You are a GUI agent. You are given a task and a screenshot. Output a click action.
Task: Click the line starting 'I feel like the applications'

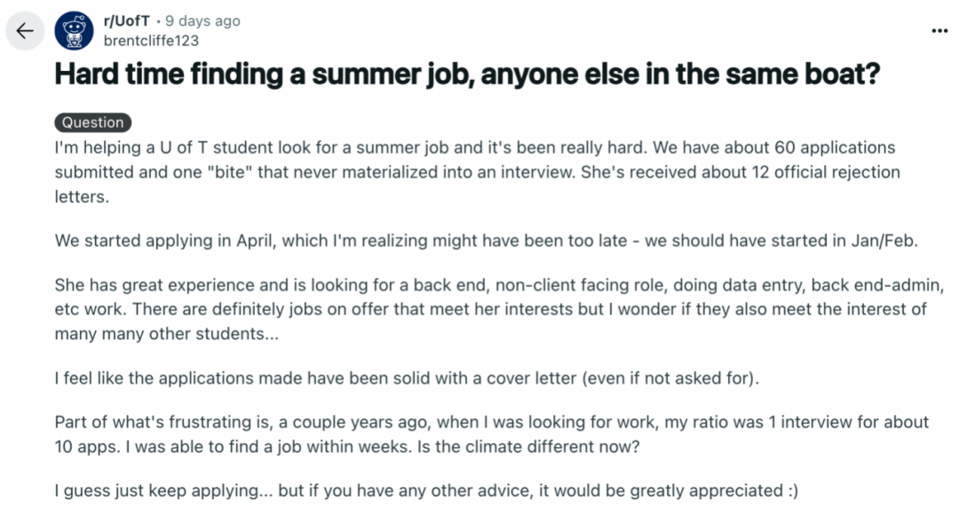(x=407, y=378)
